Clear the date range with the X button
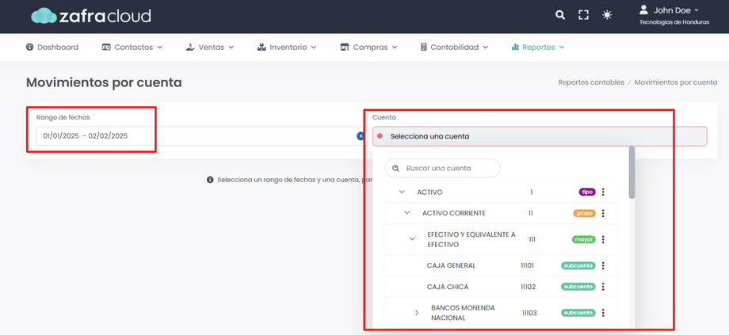The height and width of the screenshot is (335, 729). [361, 136]
